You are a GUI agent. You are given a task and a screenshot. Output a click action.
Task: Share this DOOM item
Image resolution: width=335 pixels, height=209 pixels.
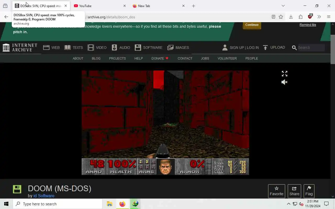294,191
